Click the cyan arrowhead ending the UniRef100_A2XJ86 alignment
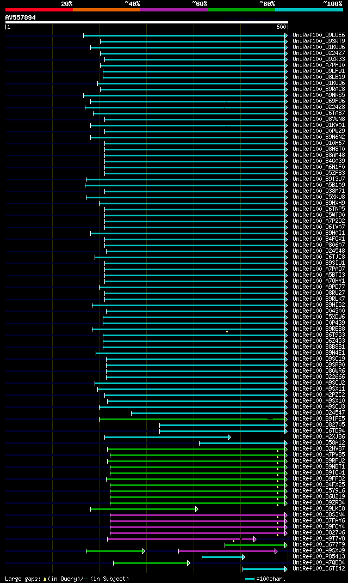The image size is (348, 583). (x=229, y=437)
